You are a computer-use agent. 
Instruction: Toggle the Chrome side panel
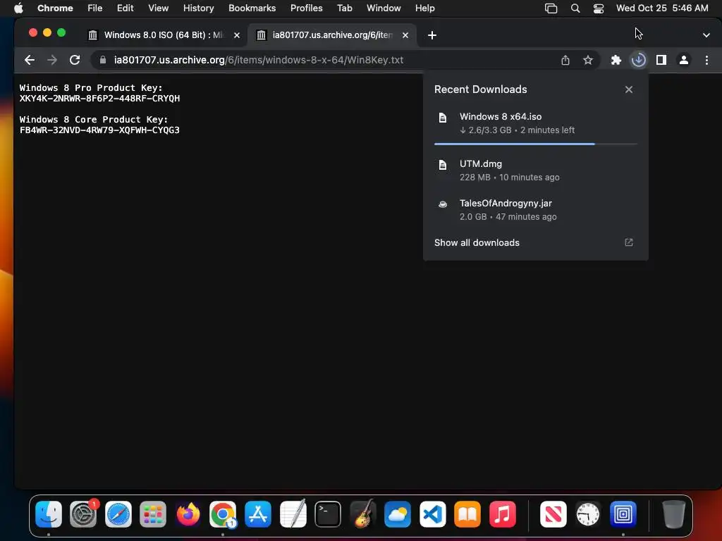point(661,60)
